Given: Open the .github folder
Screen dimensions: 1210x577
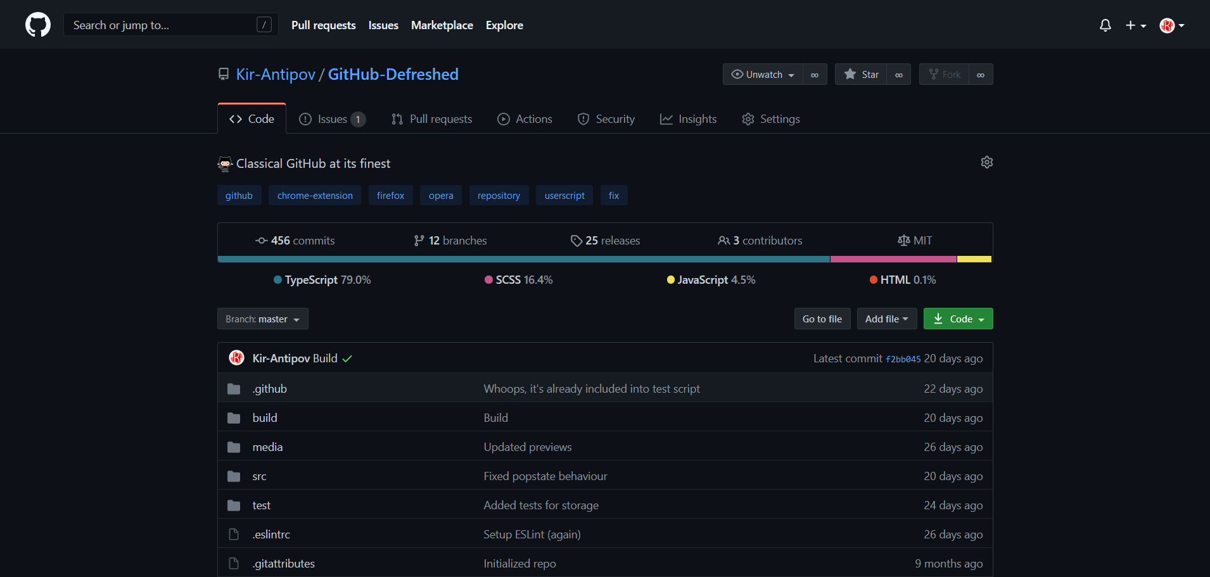Looking at the screenshot, I should pos(270,389).
